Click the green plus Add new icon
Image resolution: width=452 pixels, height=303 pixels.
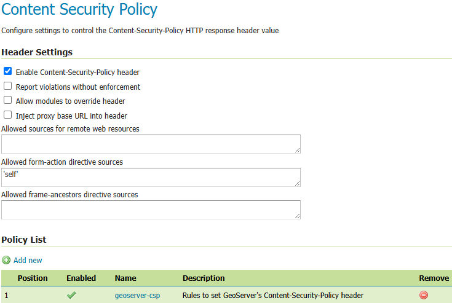(6, 261)
